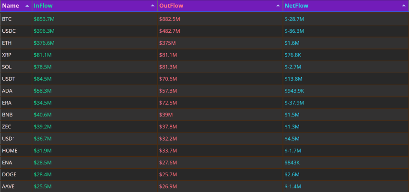Click ADA inflow value $58.3M
This screenshot has width=409, height=192.
tap(43, 91)
